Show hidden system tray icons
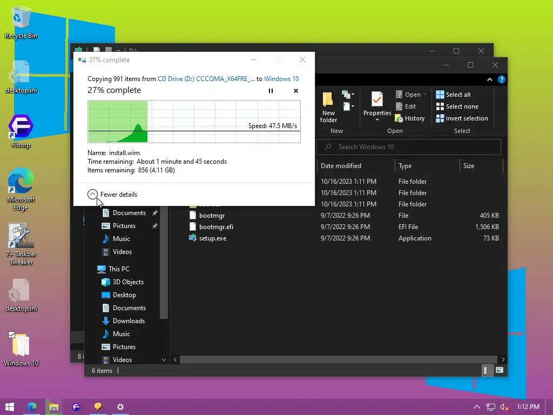 476,407
